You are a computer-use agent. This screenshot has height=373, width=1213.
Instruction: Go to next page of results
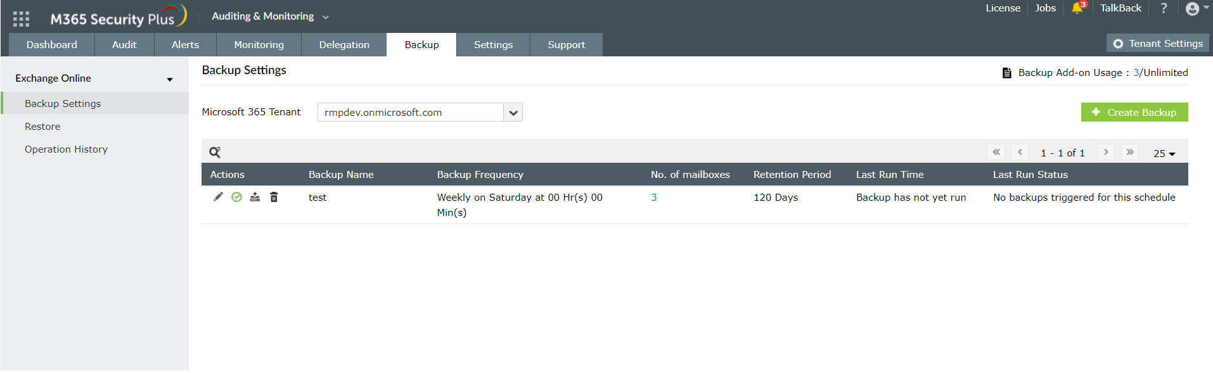(1106, 152)
